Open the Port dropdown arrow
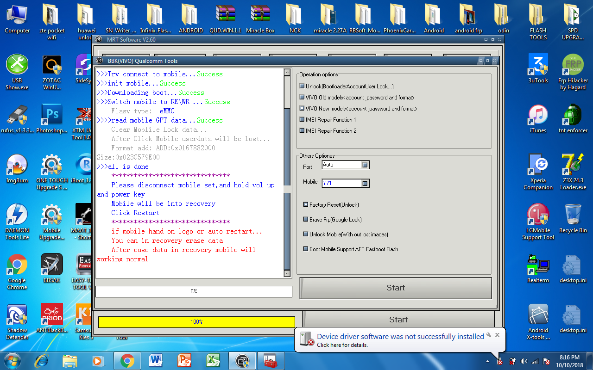The height and width of the screenshot is (370, 593). pos(365,165)
